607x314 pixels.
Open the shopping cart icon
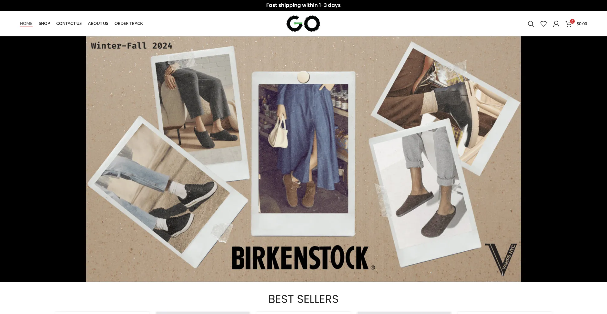pyautogui.click(x=568, y=24)
